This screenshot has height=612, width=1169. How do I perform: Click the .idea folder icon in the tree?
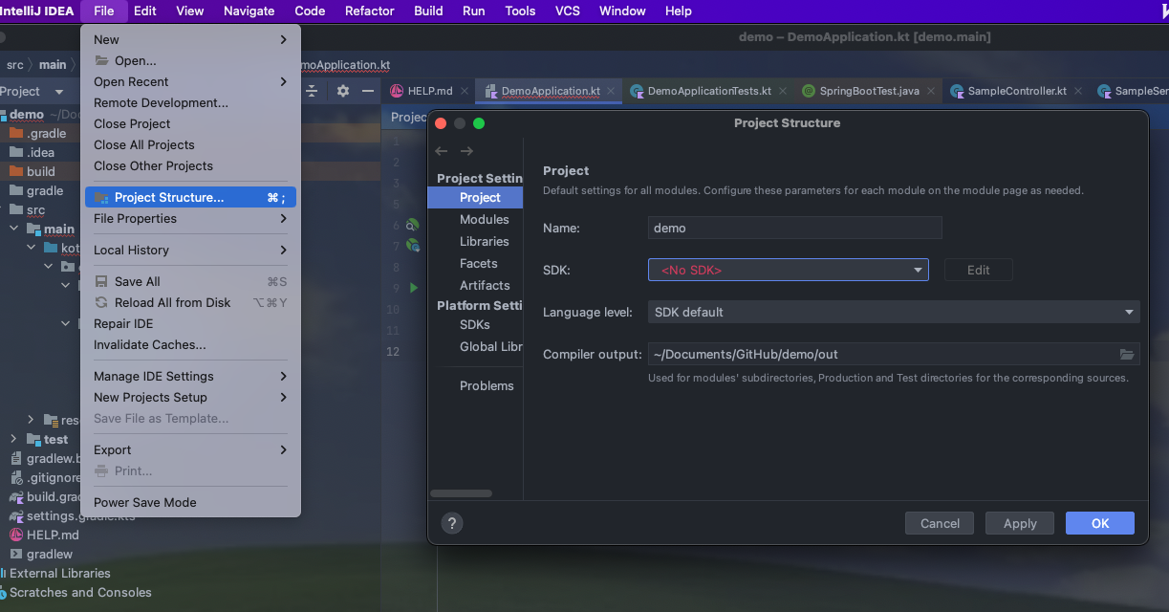coord(15,152)
